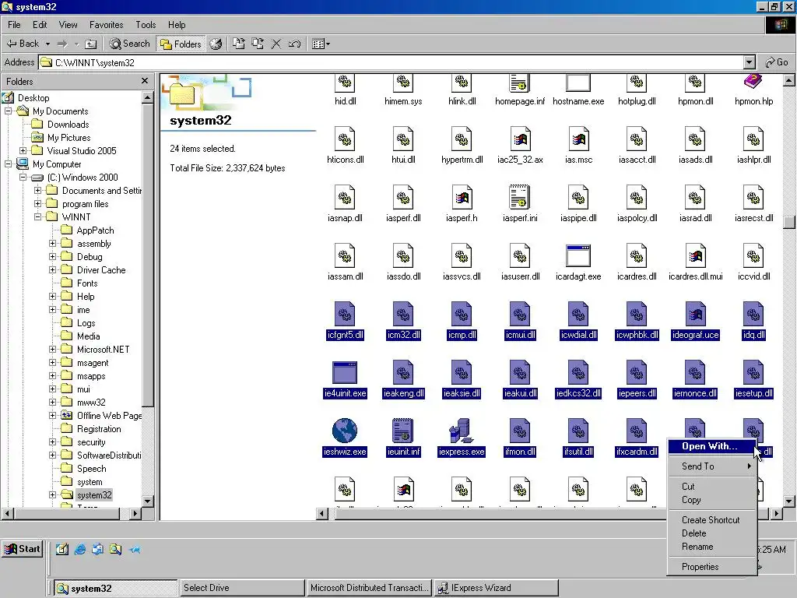Select the My Pictures folder in tree
Screen dimensions: 797x598
click(x=68, y=138)
